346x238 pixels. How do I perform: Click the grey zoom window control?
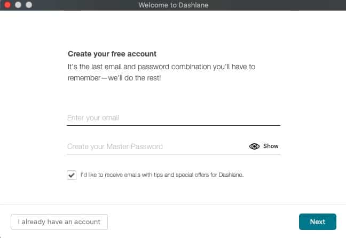[x=29, y=5]
